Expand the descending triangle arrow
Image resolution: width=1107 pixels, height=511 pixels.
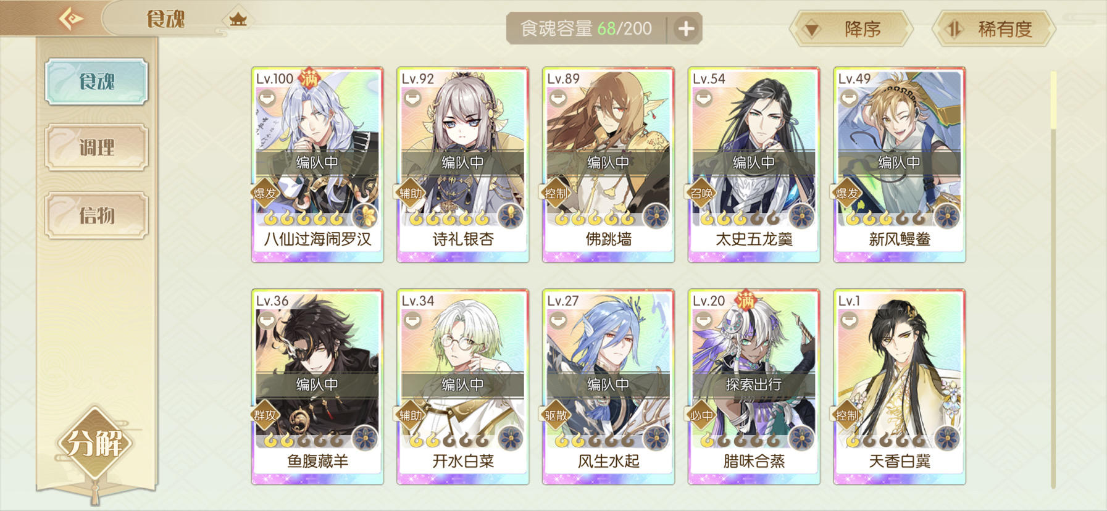[812, 29]
